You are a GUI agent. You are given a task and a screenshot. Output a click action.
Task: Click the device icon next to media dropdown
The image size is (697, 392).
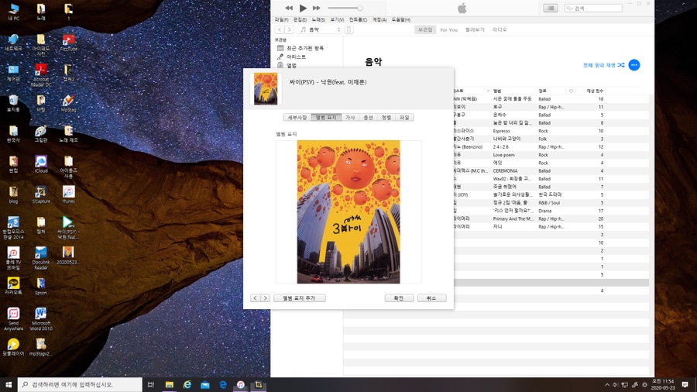click(349, 29)
